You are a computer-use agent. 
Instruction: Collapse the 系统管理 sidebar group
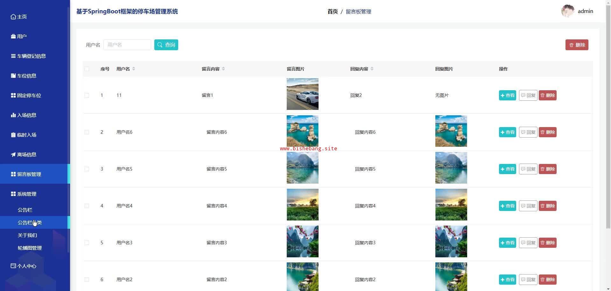click(27, 194)
